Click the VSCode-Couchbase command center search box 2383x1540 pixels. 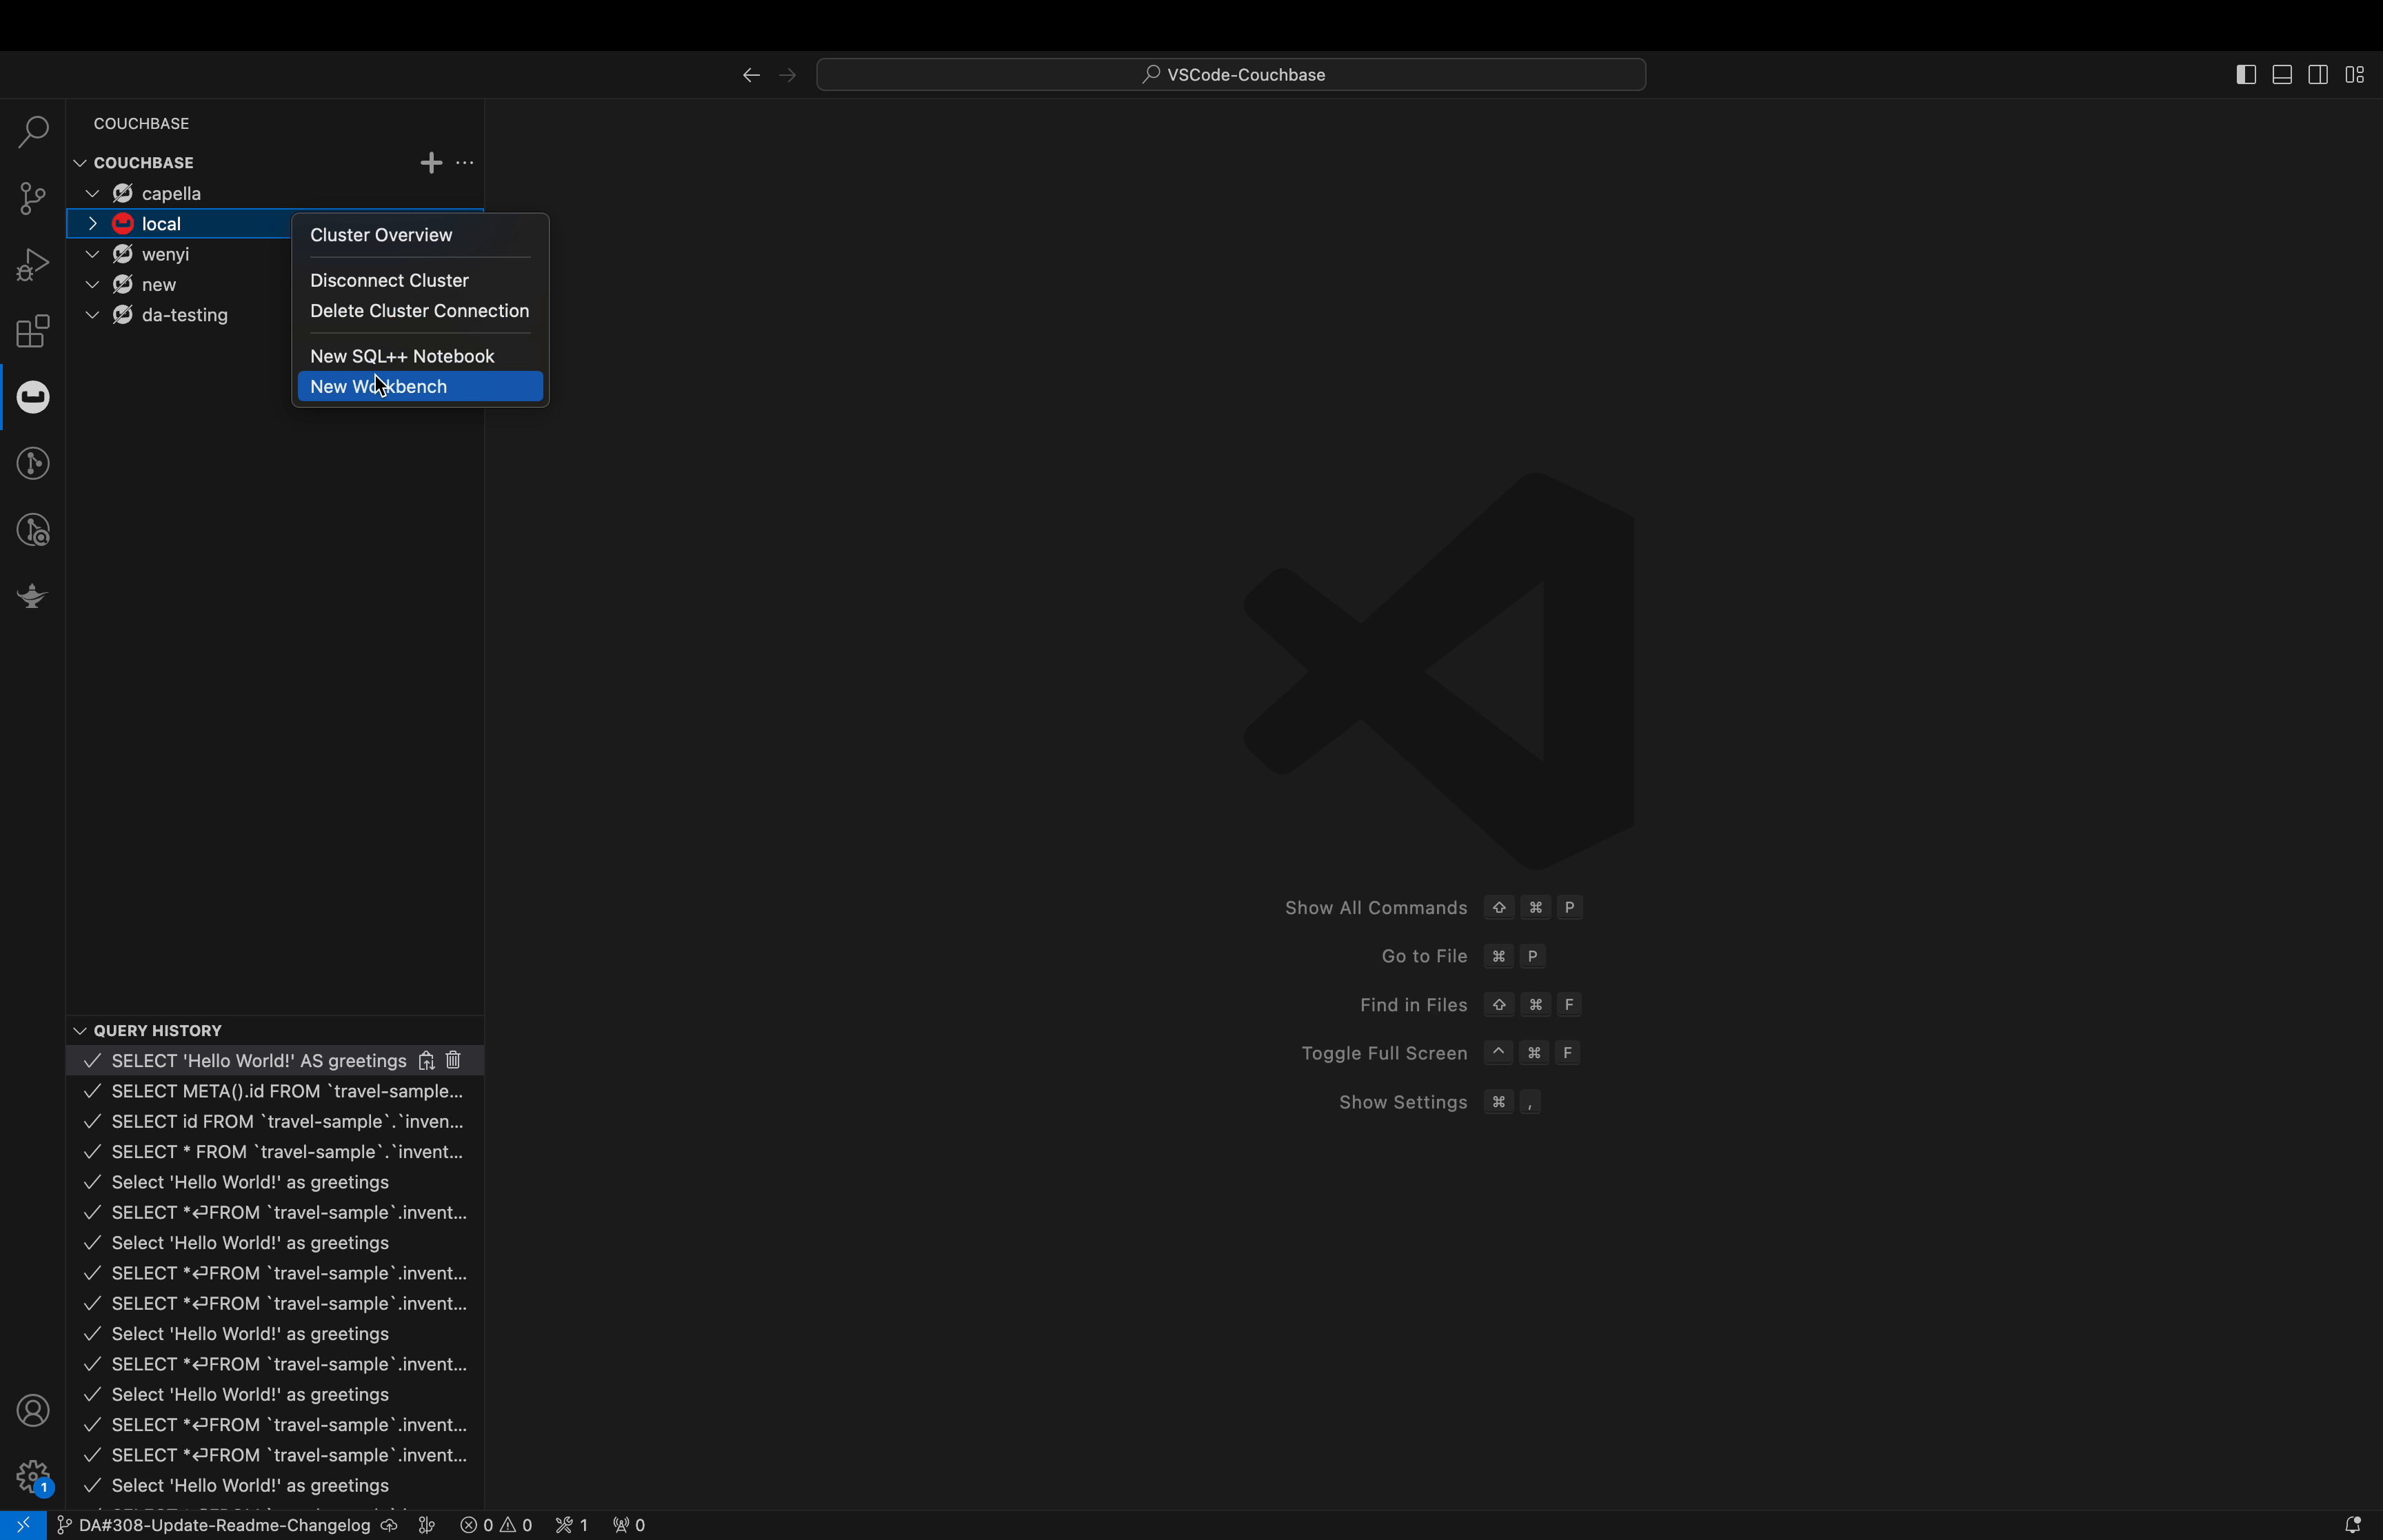(1231, 75)
